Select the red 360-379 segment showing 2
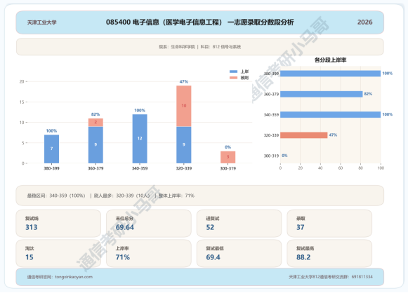 point(96,123)
